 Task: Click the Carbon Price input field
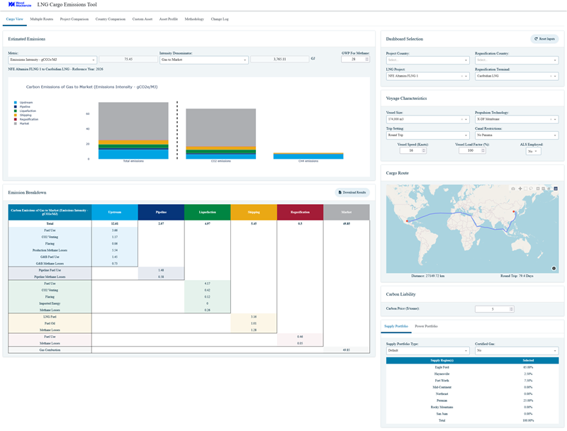(493, 309)
